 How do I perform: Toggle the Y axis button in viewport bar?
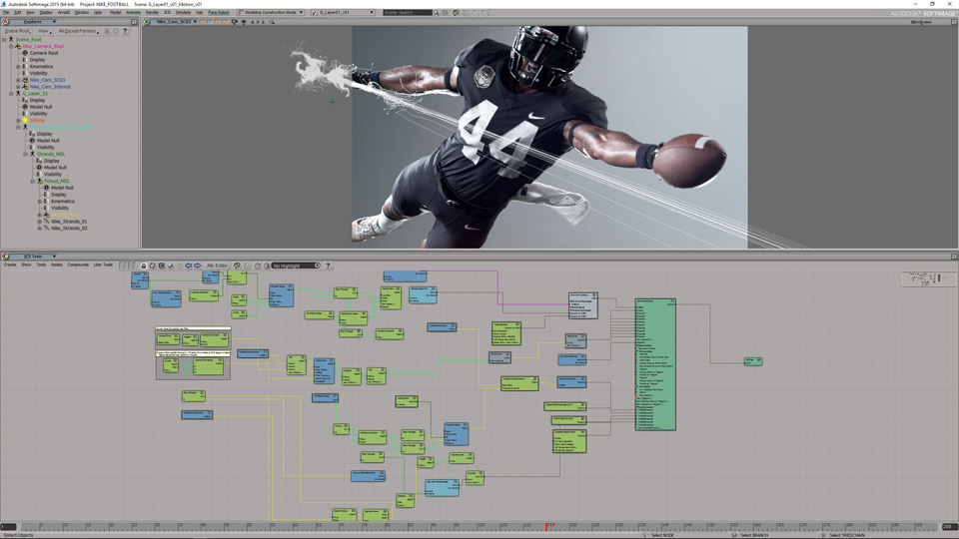pyautogui.click(x=258, y=22)
